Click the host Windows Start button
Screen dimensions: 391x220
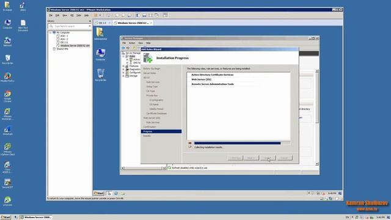[5, 218]
